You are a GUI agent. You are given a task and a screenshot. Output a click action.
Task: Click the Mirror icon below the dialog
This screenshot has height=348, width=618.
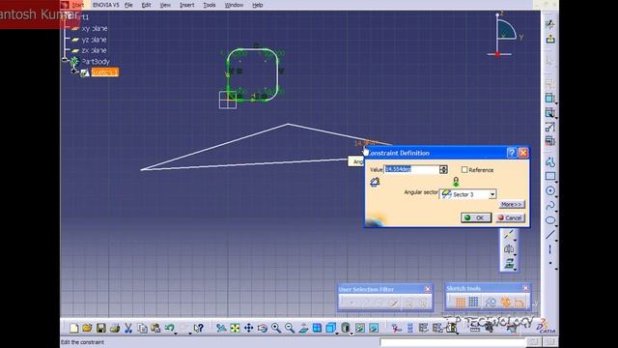(509, 248)
